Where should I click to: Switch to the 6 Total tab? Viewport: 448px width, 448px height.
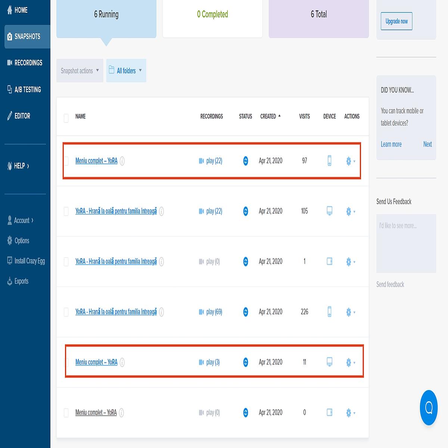coord(319,19)
